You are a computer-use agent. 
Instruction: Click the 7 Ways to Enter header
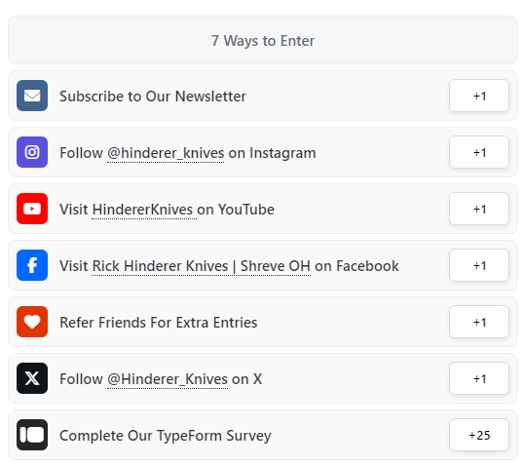point(263,40)
